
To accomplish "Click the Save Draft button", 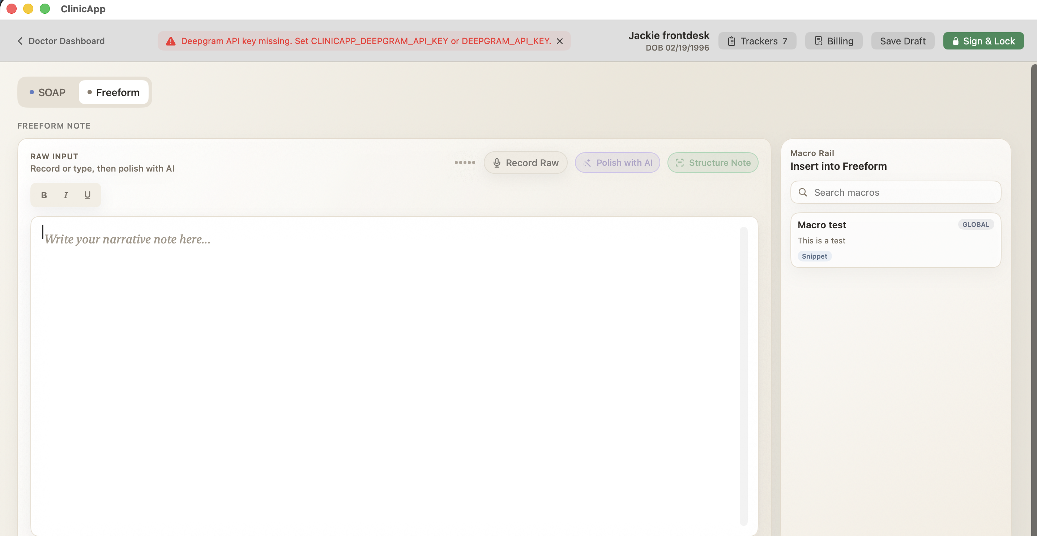I will click(902, 41).
